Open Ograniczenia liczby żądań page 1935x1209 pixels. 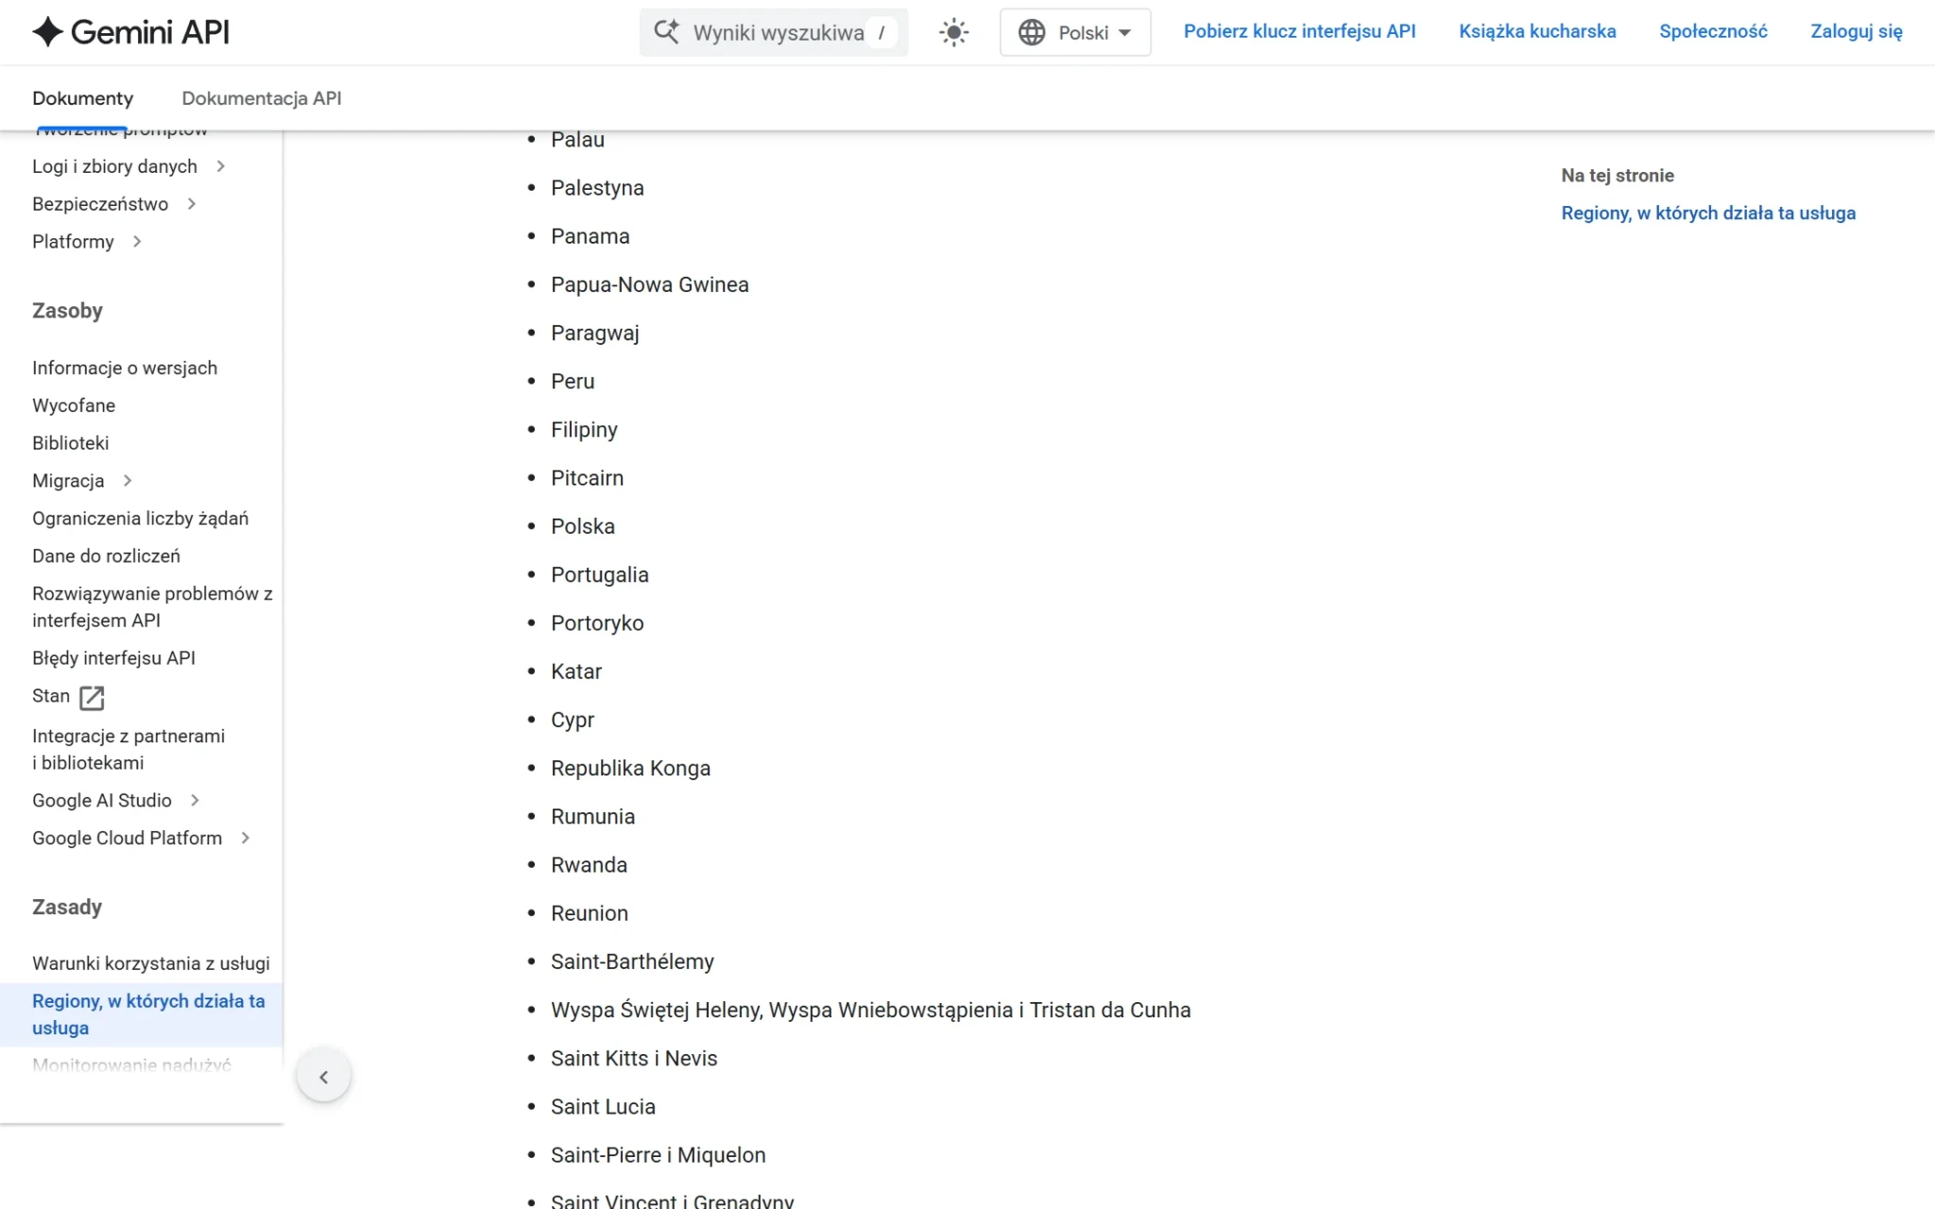click(141, 519)
